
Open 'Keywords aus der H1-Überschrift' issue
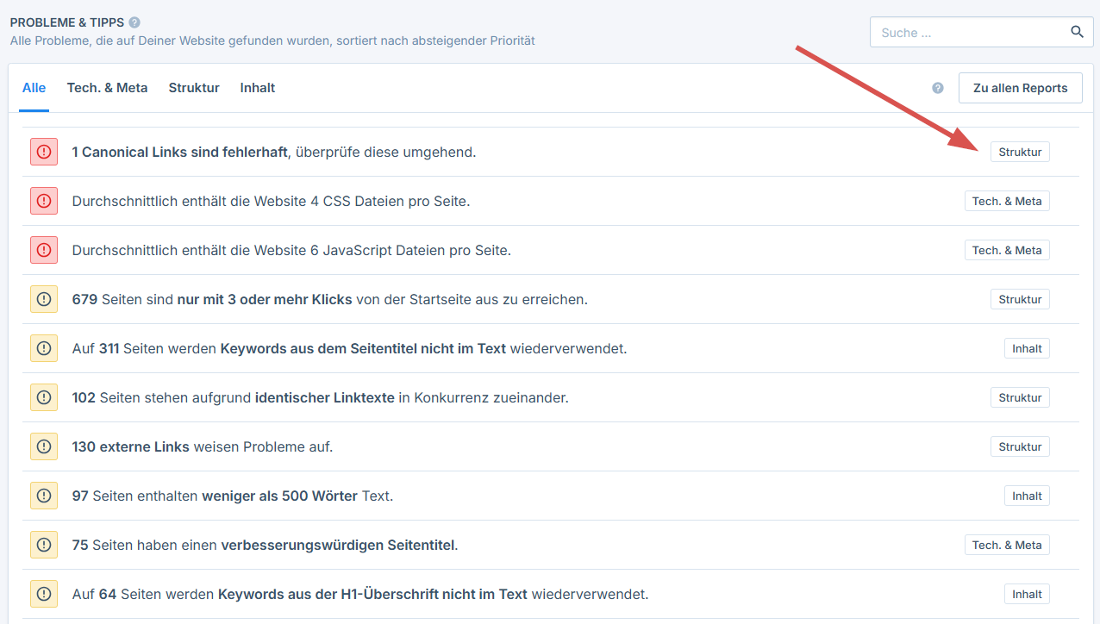point(359,594)
